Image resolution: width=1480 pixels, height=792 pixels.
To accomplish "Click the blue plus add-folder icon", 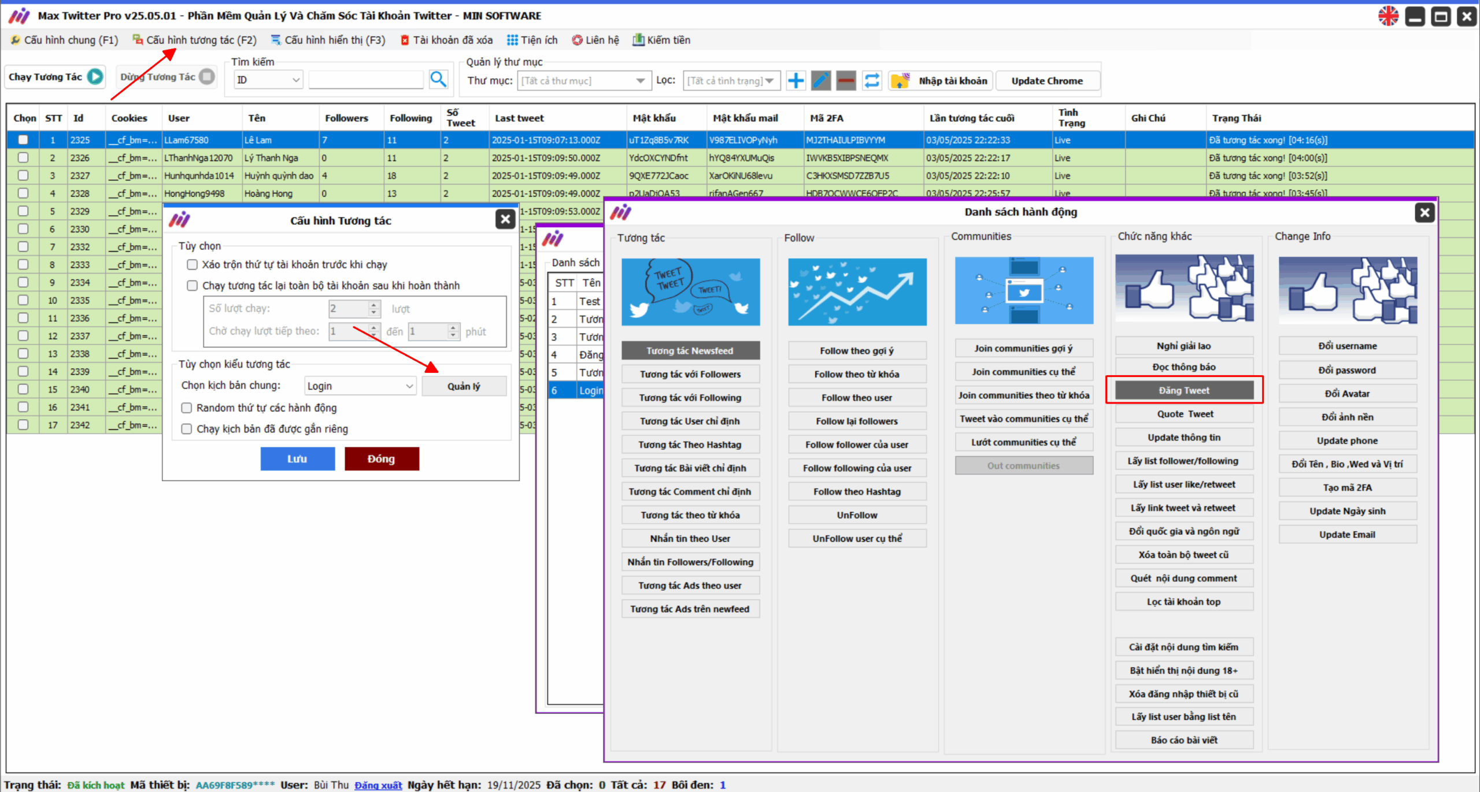I will [795, 80].
